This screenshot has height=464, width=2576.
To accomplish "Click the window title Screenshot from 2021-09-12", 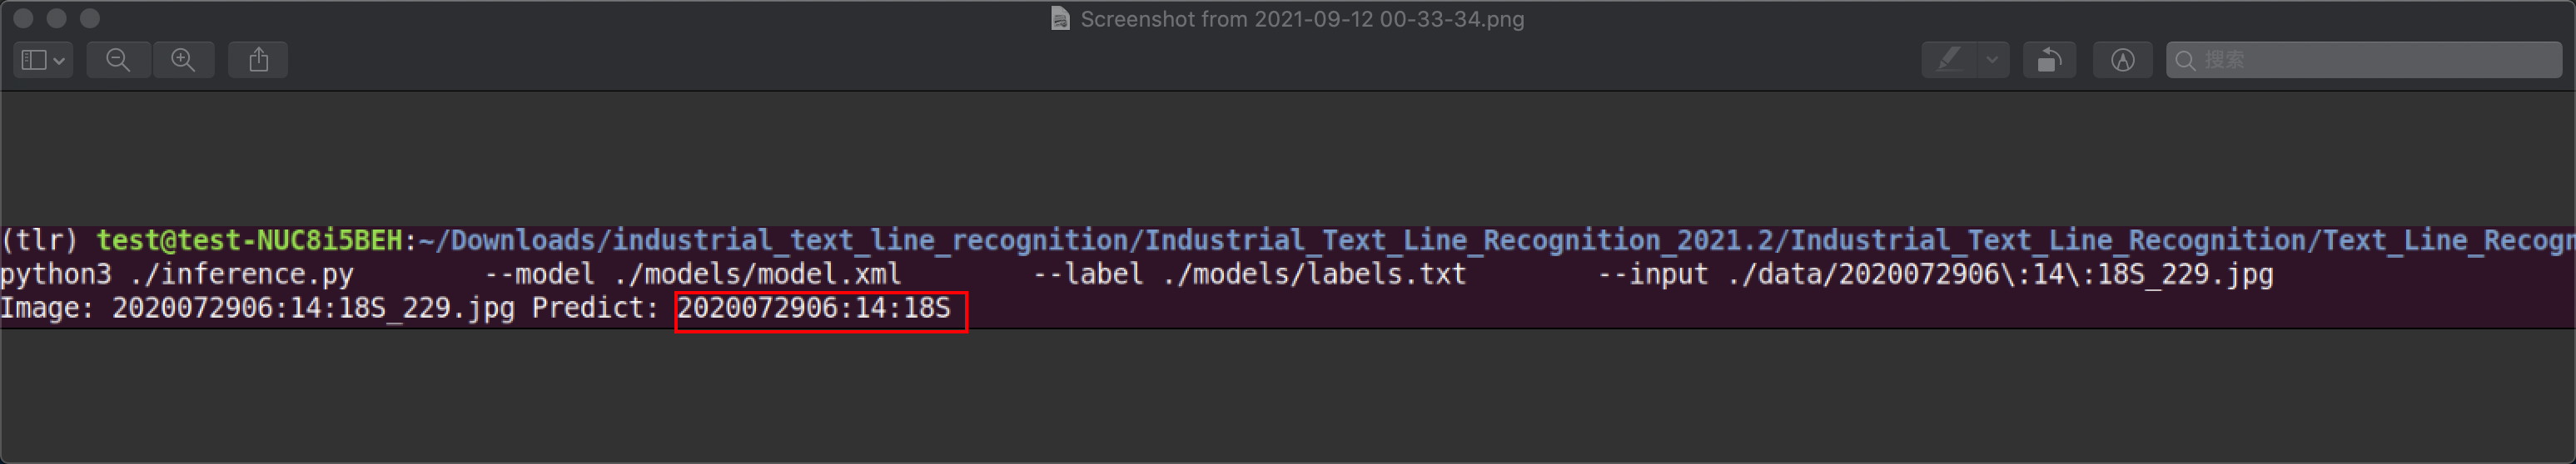I will pyautogui.click(x=1302, y=19).
